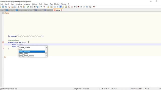
Task: Switch to the first.php tab
Action: click(58, 10)
